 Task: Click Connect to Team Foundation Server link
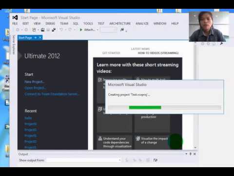tap(52, 94)
